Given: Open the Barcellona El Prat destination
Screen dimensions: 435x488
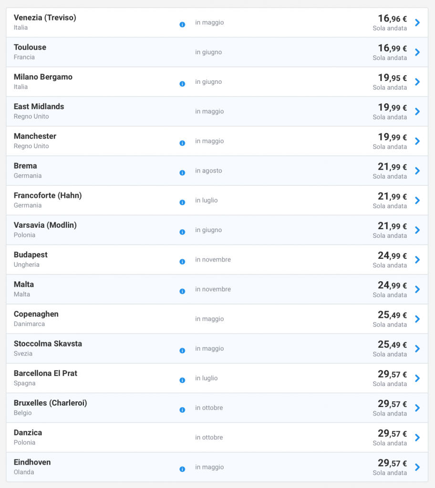Looking at the screenshot, I should click(x=45, y=373).
